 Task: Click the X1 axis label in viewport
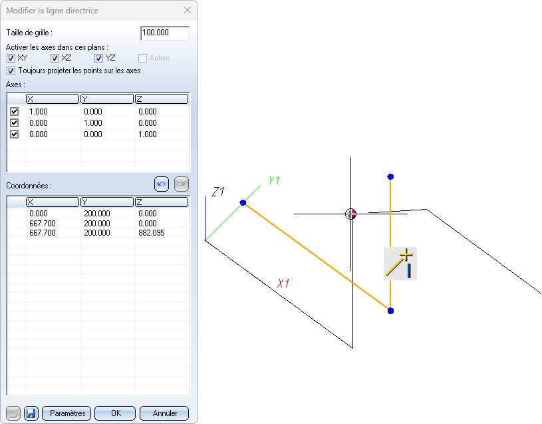(x=283, y=284)
